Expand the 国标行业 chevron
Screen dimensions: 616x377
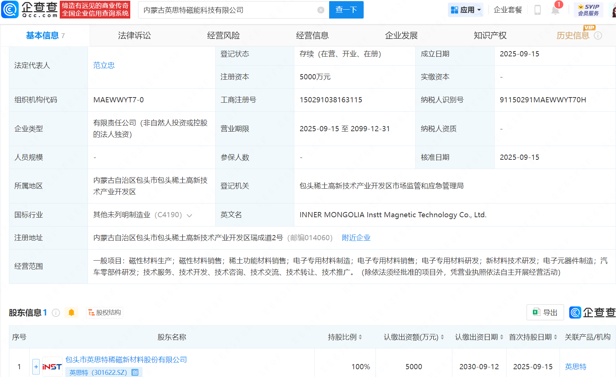click(189, 215)
